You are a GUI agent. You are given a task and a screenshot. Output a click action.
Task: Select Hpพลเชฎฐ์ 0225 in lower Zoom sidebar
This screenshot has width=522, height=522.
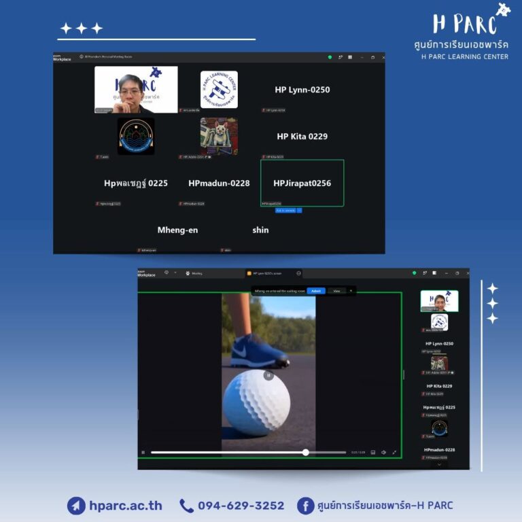pos(440,408)
